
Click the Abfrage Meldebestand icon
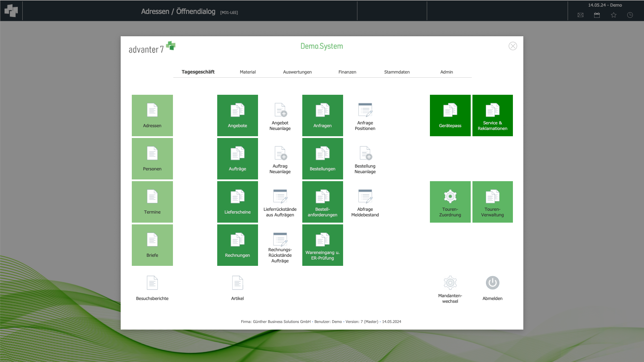pos(365,197)
